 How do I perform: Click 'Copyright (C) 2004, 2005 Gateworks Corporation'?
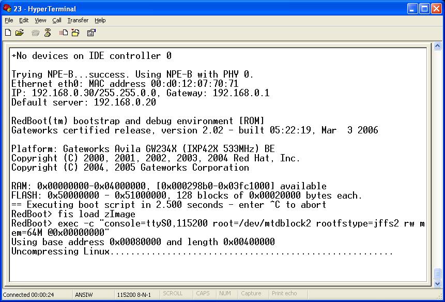(130, 168)
